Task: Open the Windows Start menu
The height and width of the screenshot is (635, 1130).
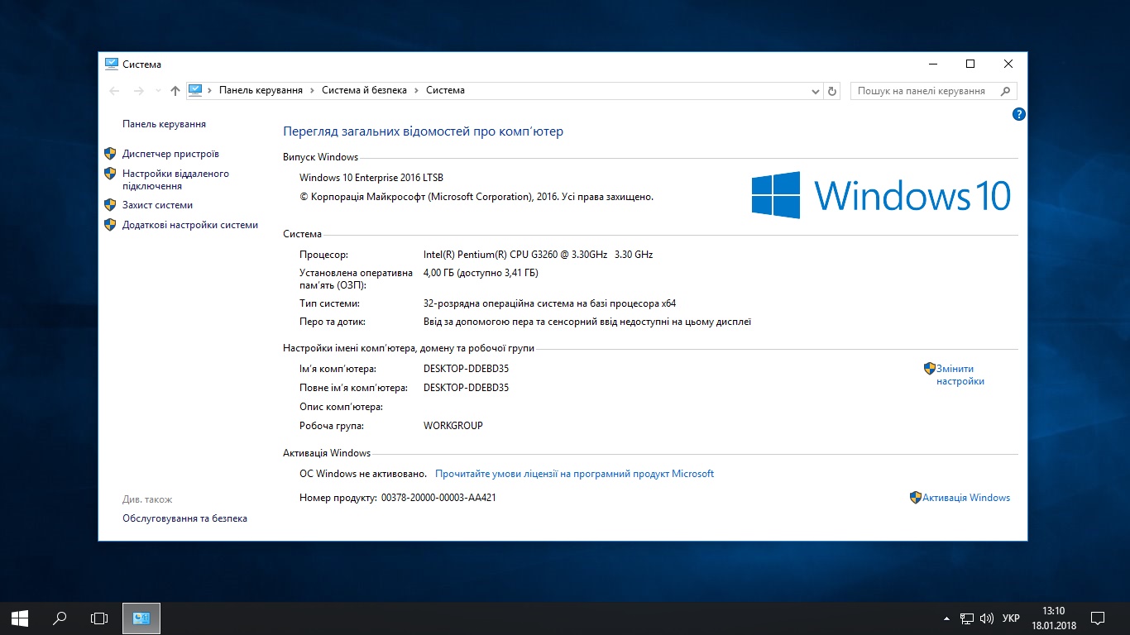Action: pos(20,618)
